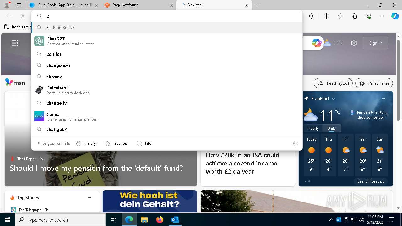Open the 11°C weather badge in header
This screenshot has width=402, height=226.
coord(333,43)
